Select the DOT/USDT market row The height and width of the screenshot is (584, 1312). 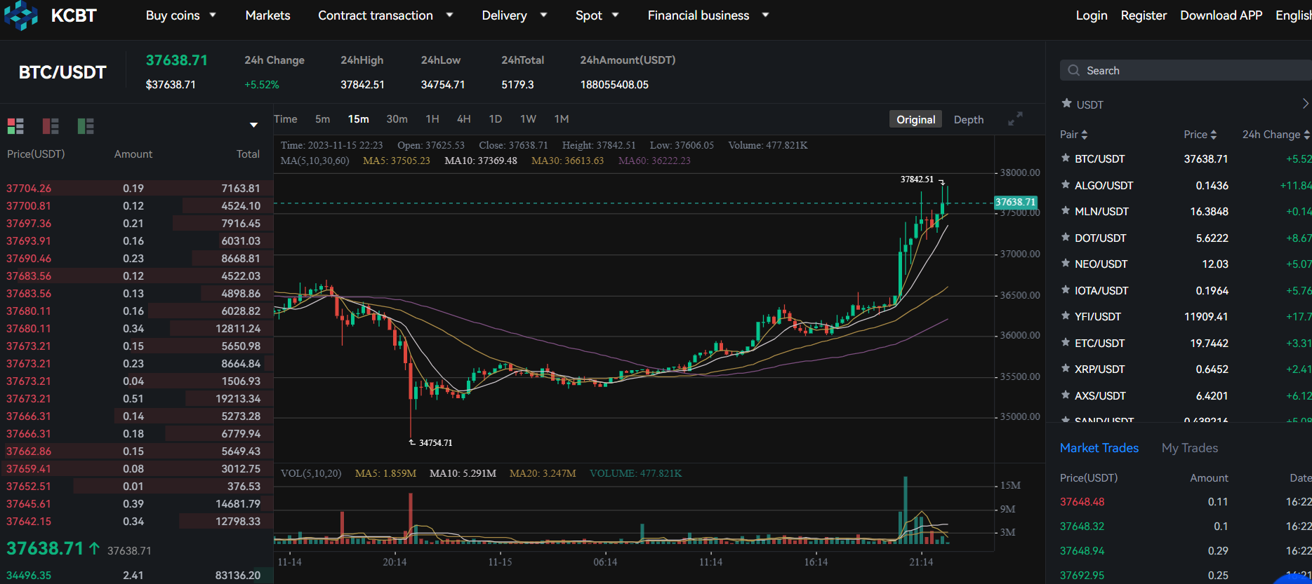click(x=1186, y=238)
